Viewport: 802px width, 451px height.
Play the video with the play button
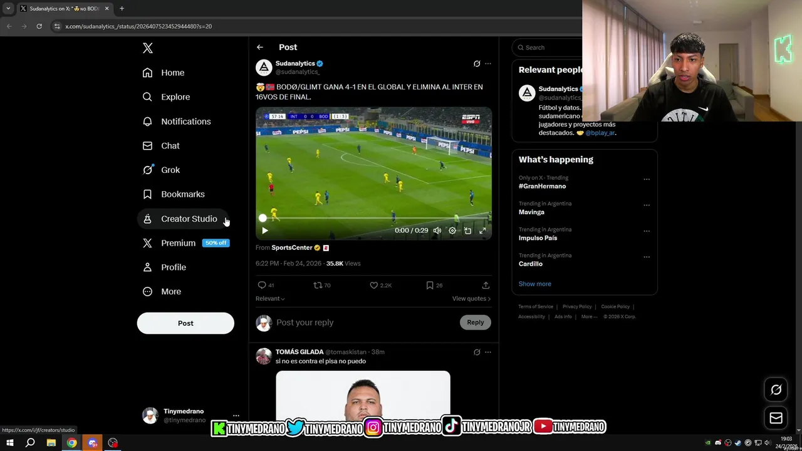[264, 231]
